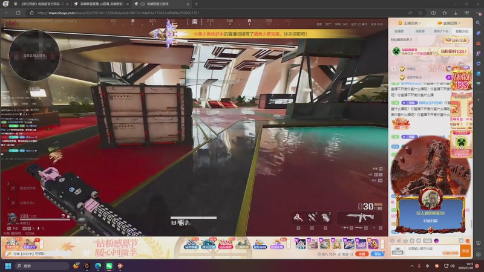The height and width of the screenshot is (272, 484).
Task: Open the 钻粉感恩 activity icon
Action: (226, 244)
